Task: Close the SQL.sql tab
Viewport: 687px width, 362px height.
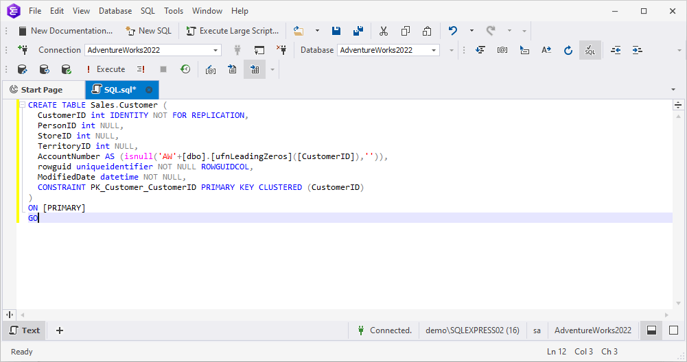Action: point(149,90)
